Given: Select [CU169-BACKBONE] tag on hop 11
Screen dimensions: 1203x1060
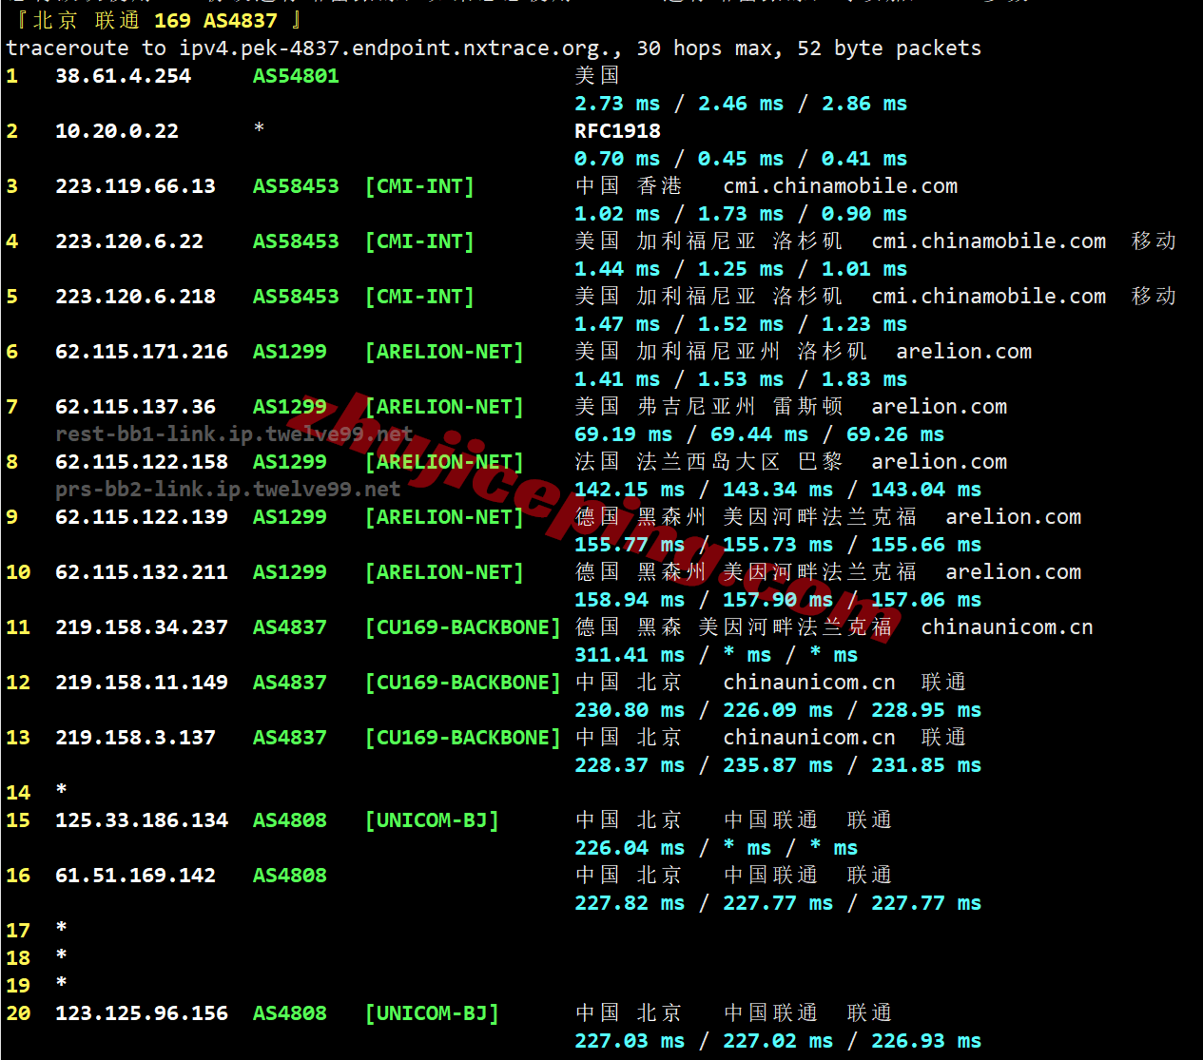Looking at the screenshot, I should coord(463,627).
